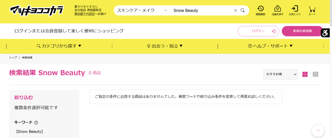The height and width of the screenshot is (138, 332).
Task: Expand the ヘルプ・サポート menu
Action: tap(270, 46)
